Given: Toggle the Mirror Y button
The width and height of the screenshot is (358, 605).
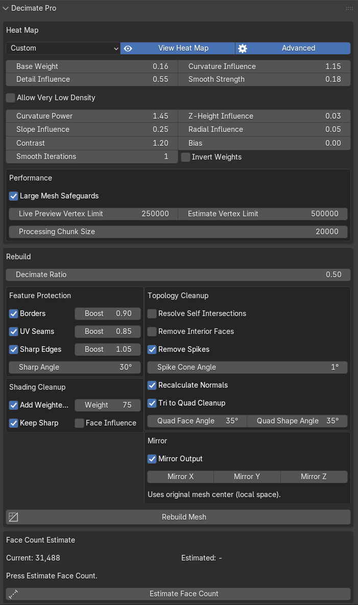Looking at the screenshot, I should [x=247, y=477].
